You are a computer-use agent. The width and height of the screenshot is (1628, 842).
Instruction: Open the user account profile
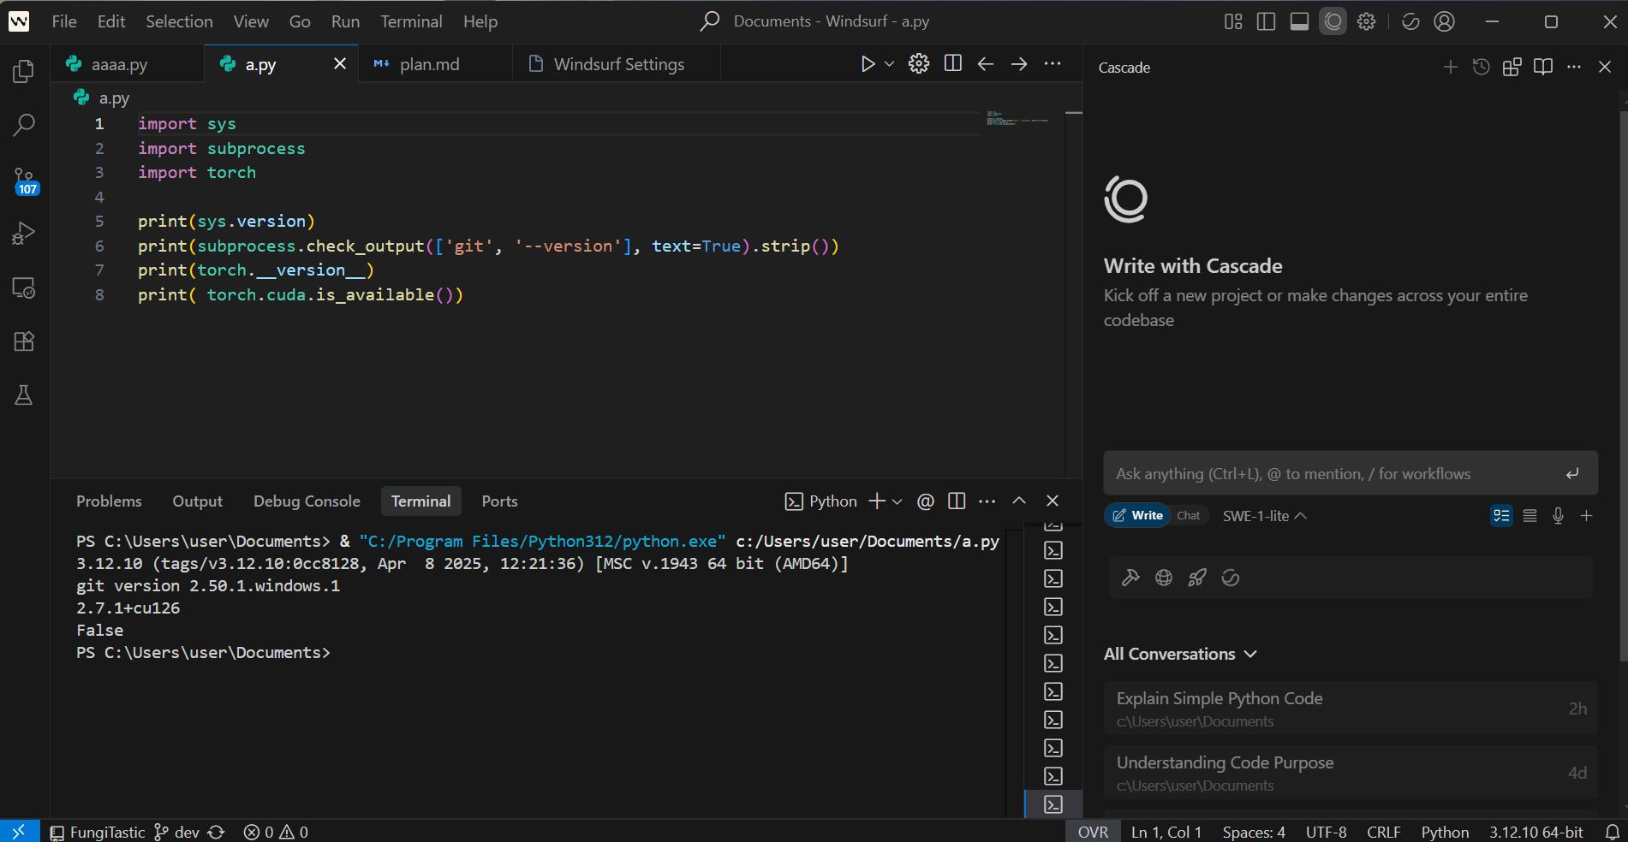(x=1444, y=21)
